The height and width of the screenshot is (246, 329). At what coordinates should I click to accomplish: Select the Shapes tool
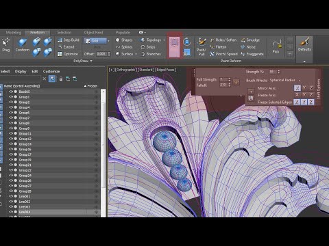coord(124,40)
